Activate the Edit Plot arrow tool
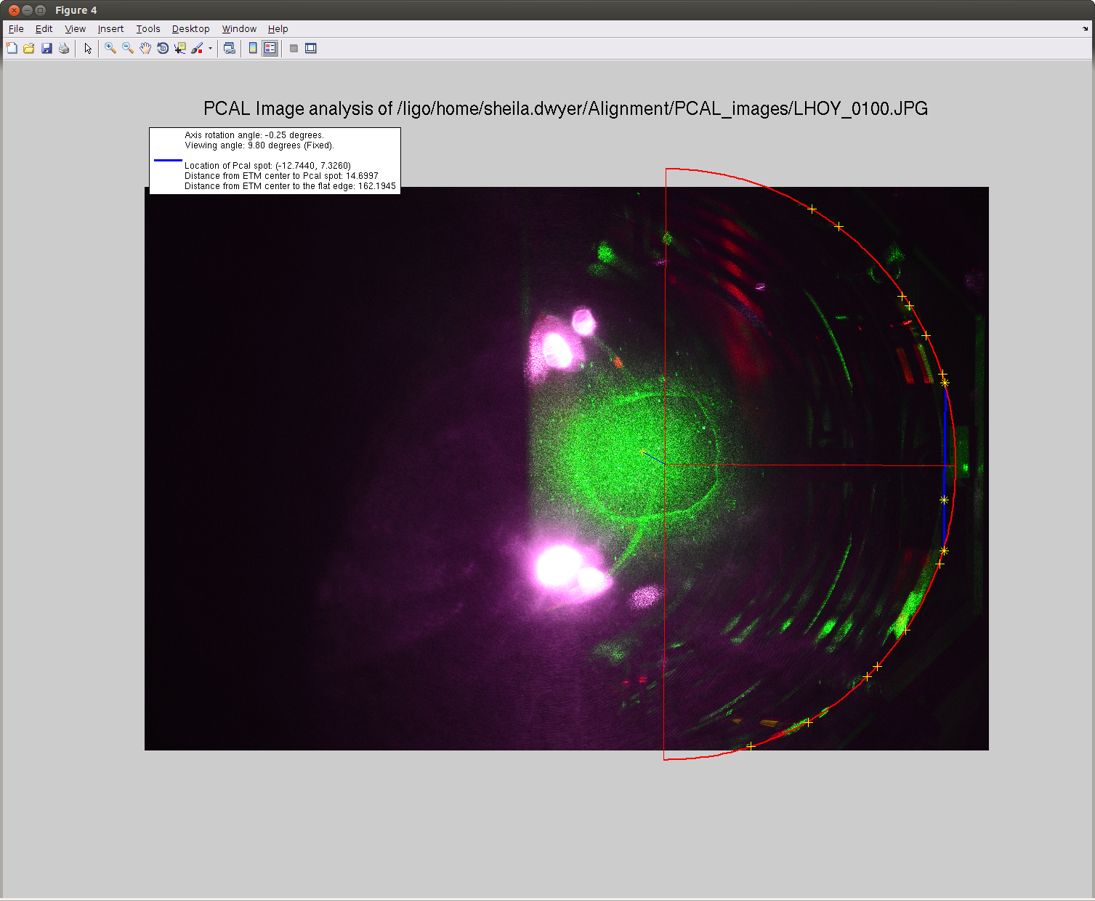Viewport: 1095px width, 901px height. point(88,49)
